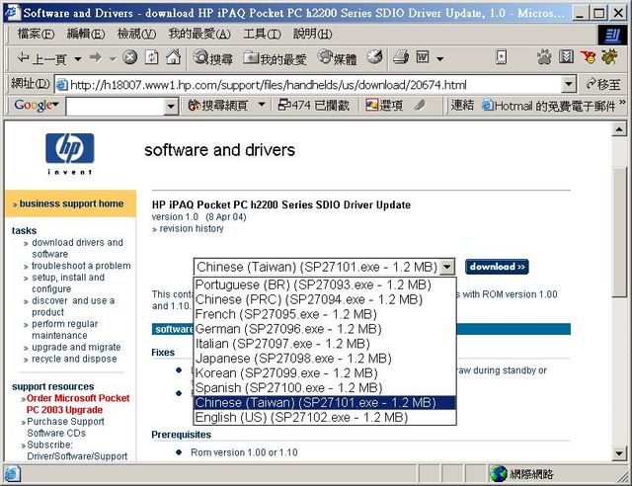Screen dimensions: 632x486
Task: Collapse the language file select dropdown arrow
Action: coord(447,267)
